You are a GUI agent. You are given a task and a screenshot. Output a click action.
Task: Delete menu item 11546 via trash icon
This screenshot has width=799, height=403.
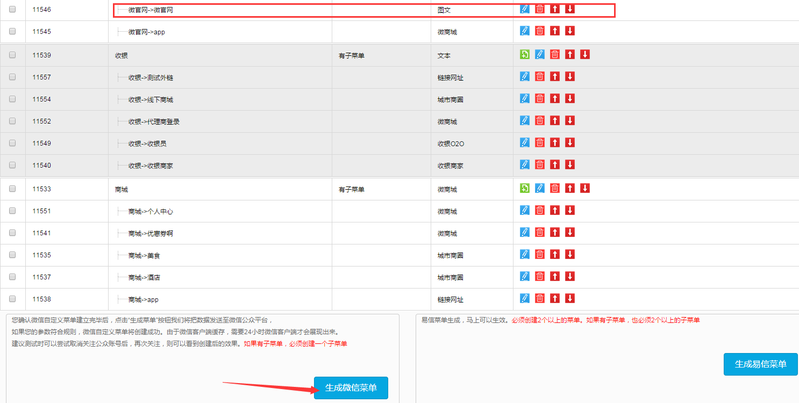[x=540, y=9]
